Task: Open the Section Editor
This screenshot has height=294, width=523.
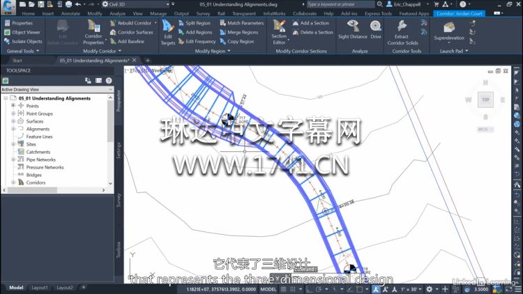Action: tap(279, 33)
